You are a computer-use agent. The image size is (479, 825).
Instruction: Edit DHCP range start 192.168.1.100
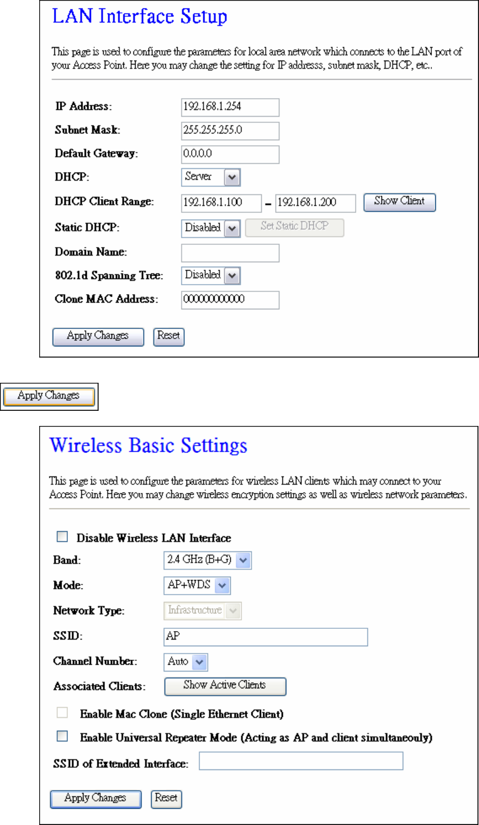(x=221, y=203)
